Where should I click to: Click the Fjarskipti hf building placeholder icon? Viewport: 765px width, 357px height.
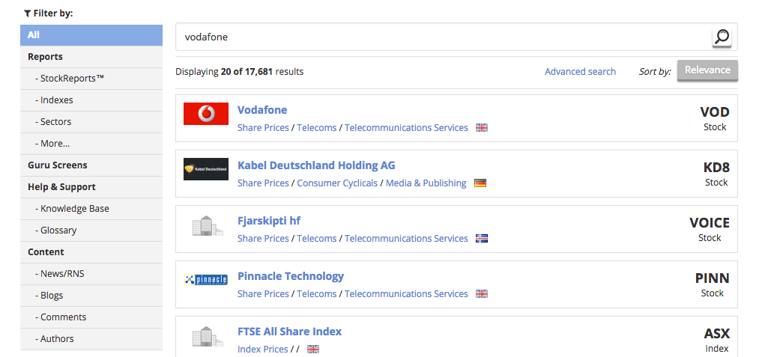(x=208, y=226)
